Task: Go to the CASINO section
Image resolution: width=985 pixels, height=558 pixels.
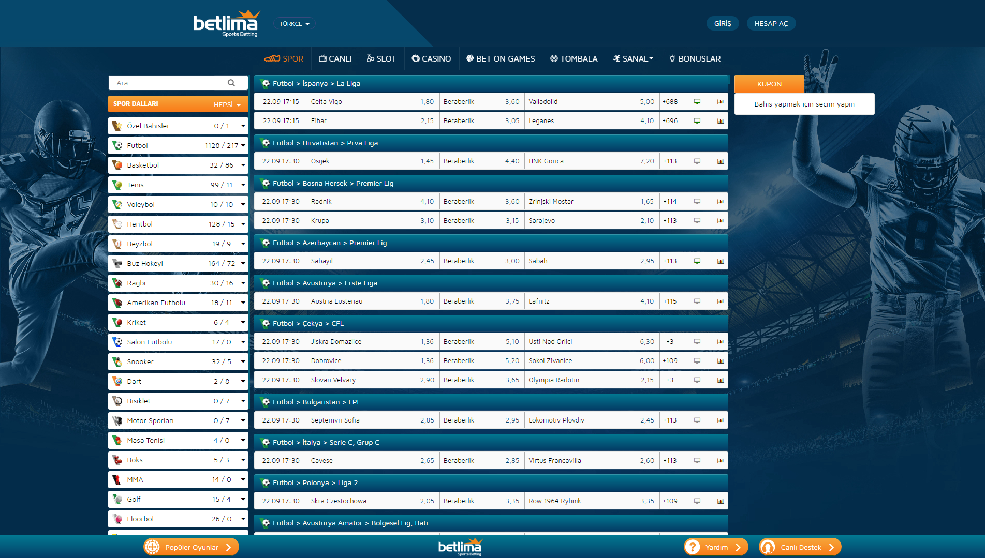Action: click(x=431, y=59)
